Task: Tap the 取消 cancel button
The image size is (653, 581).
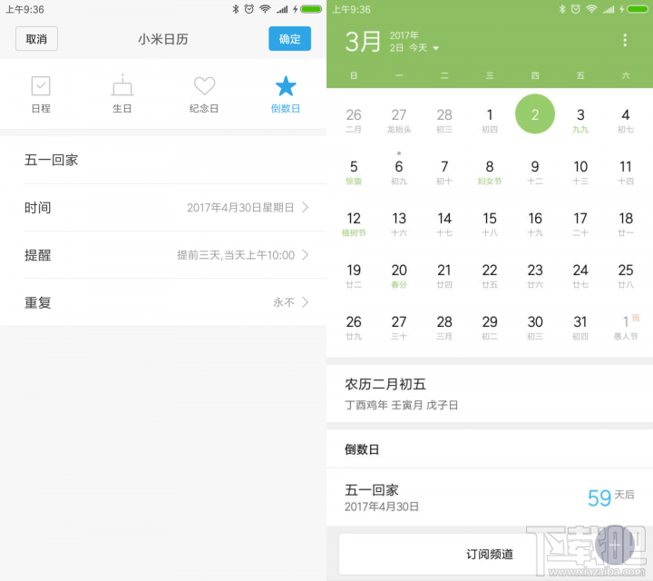Action: click(36, 39)
